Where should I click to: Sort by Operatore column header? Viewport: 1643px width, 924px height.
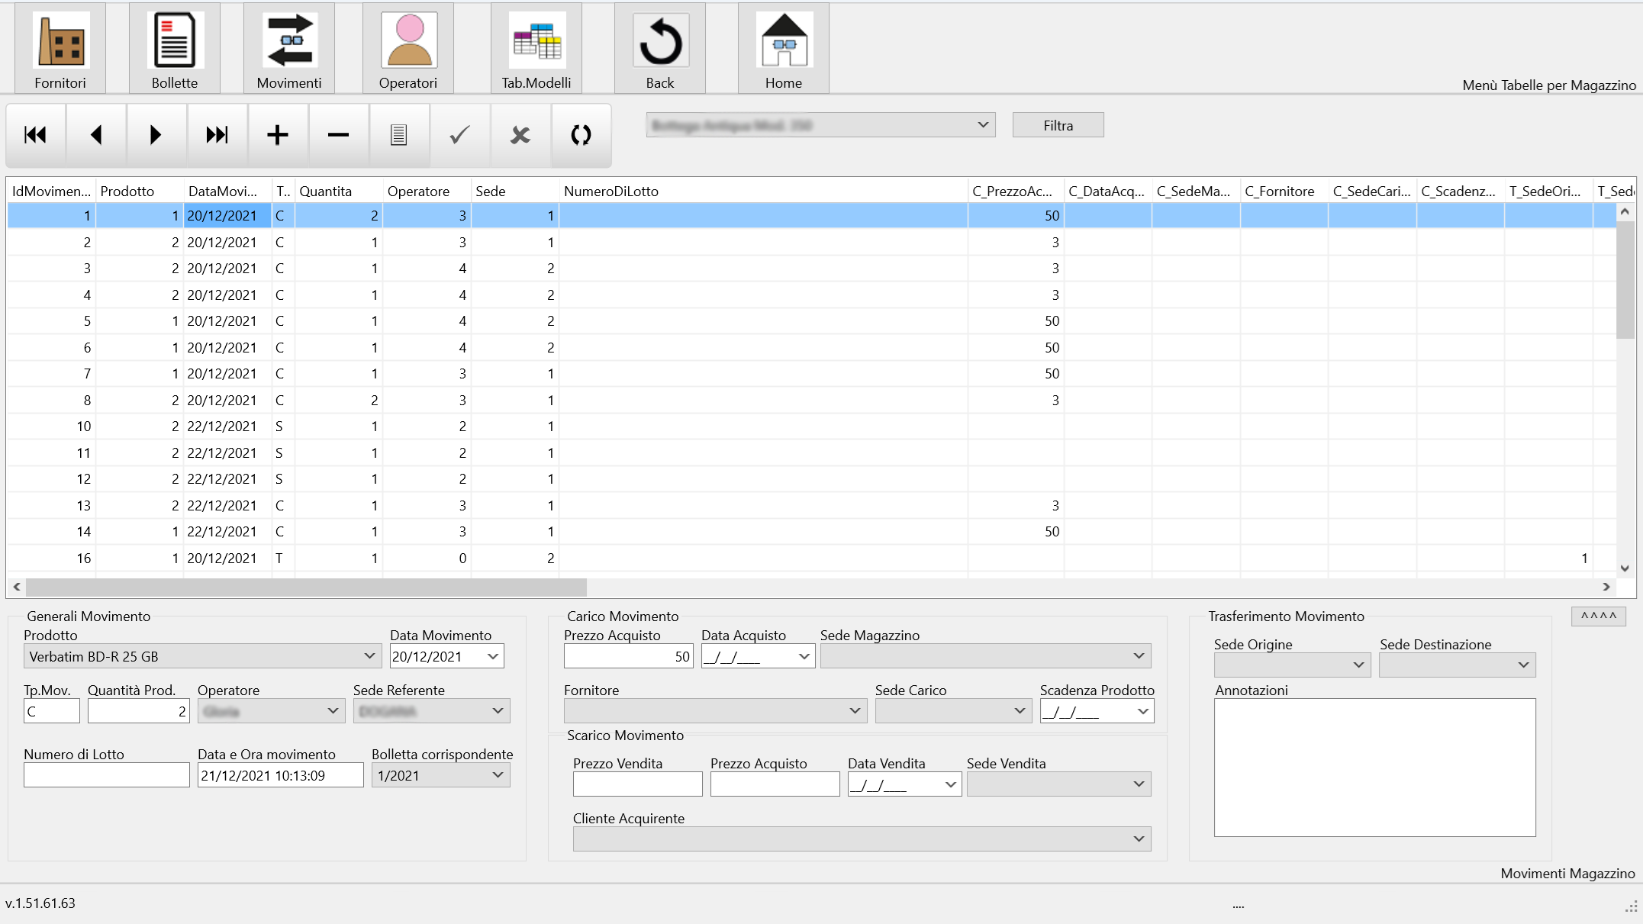pos(427,191)
